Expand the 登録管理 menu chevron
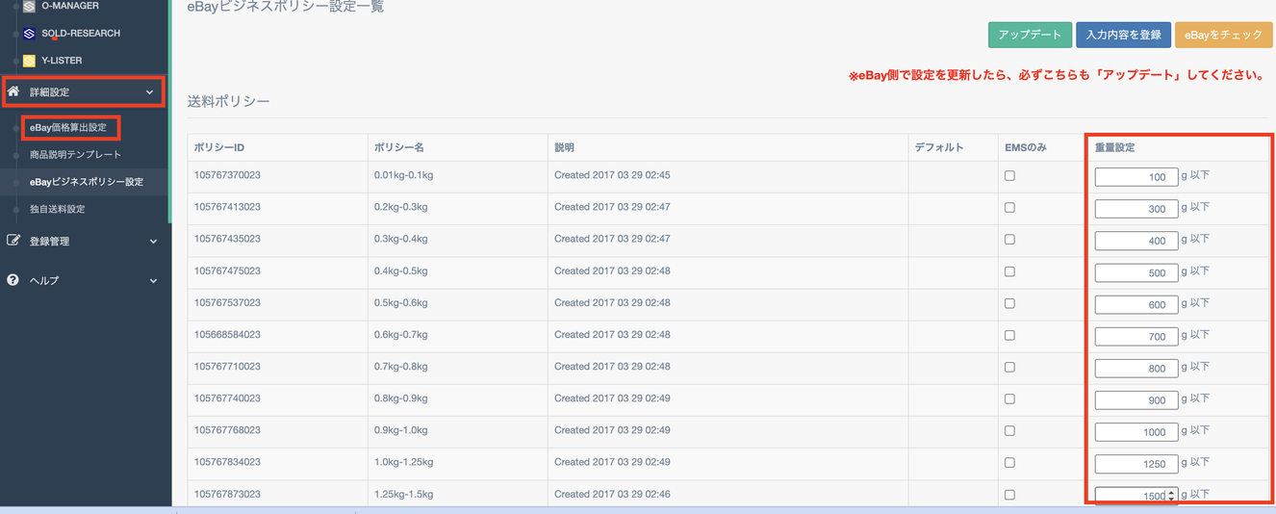 [153, 242]
